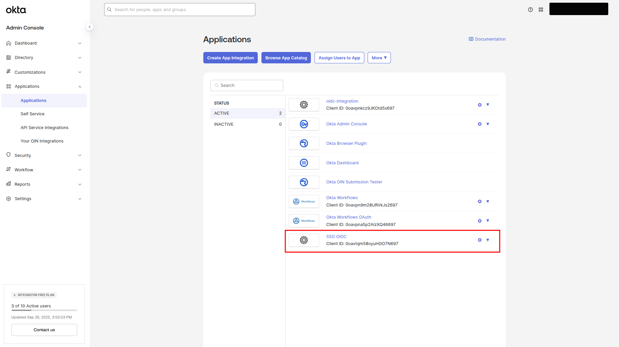Open the Okta Workflows OAuth link

pos(349,217)
